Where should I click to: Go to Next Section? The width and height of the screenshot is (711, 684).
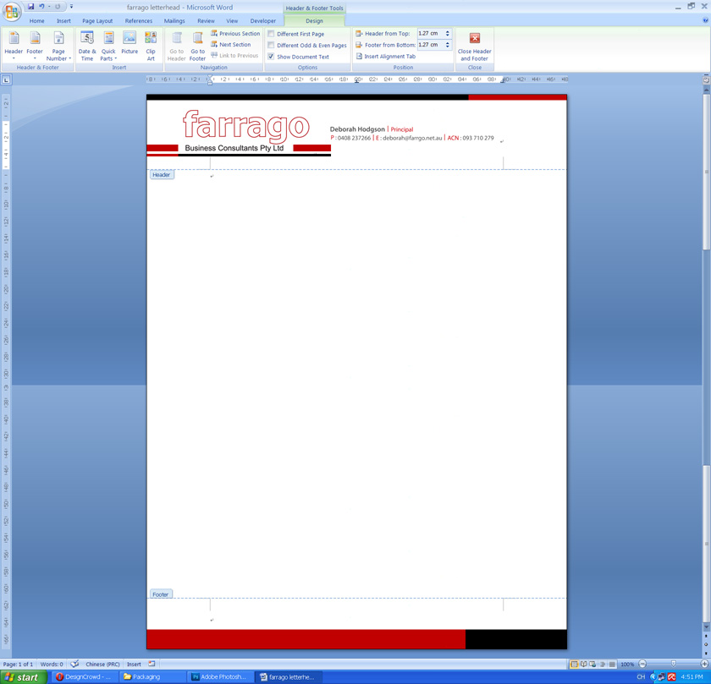pyautogui.click(x=231, y=45)
